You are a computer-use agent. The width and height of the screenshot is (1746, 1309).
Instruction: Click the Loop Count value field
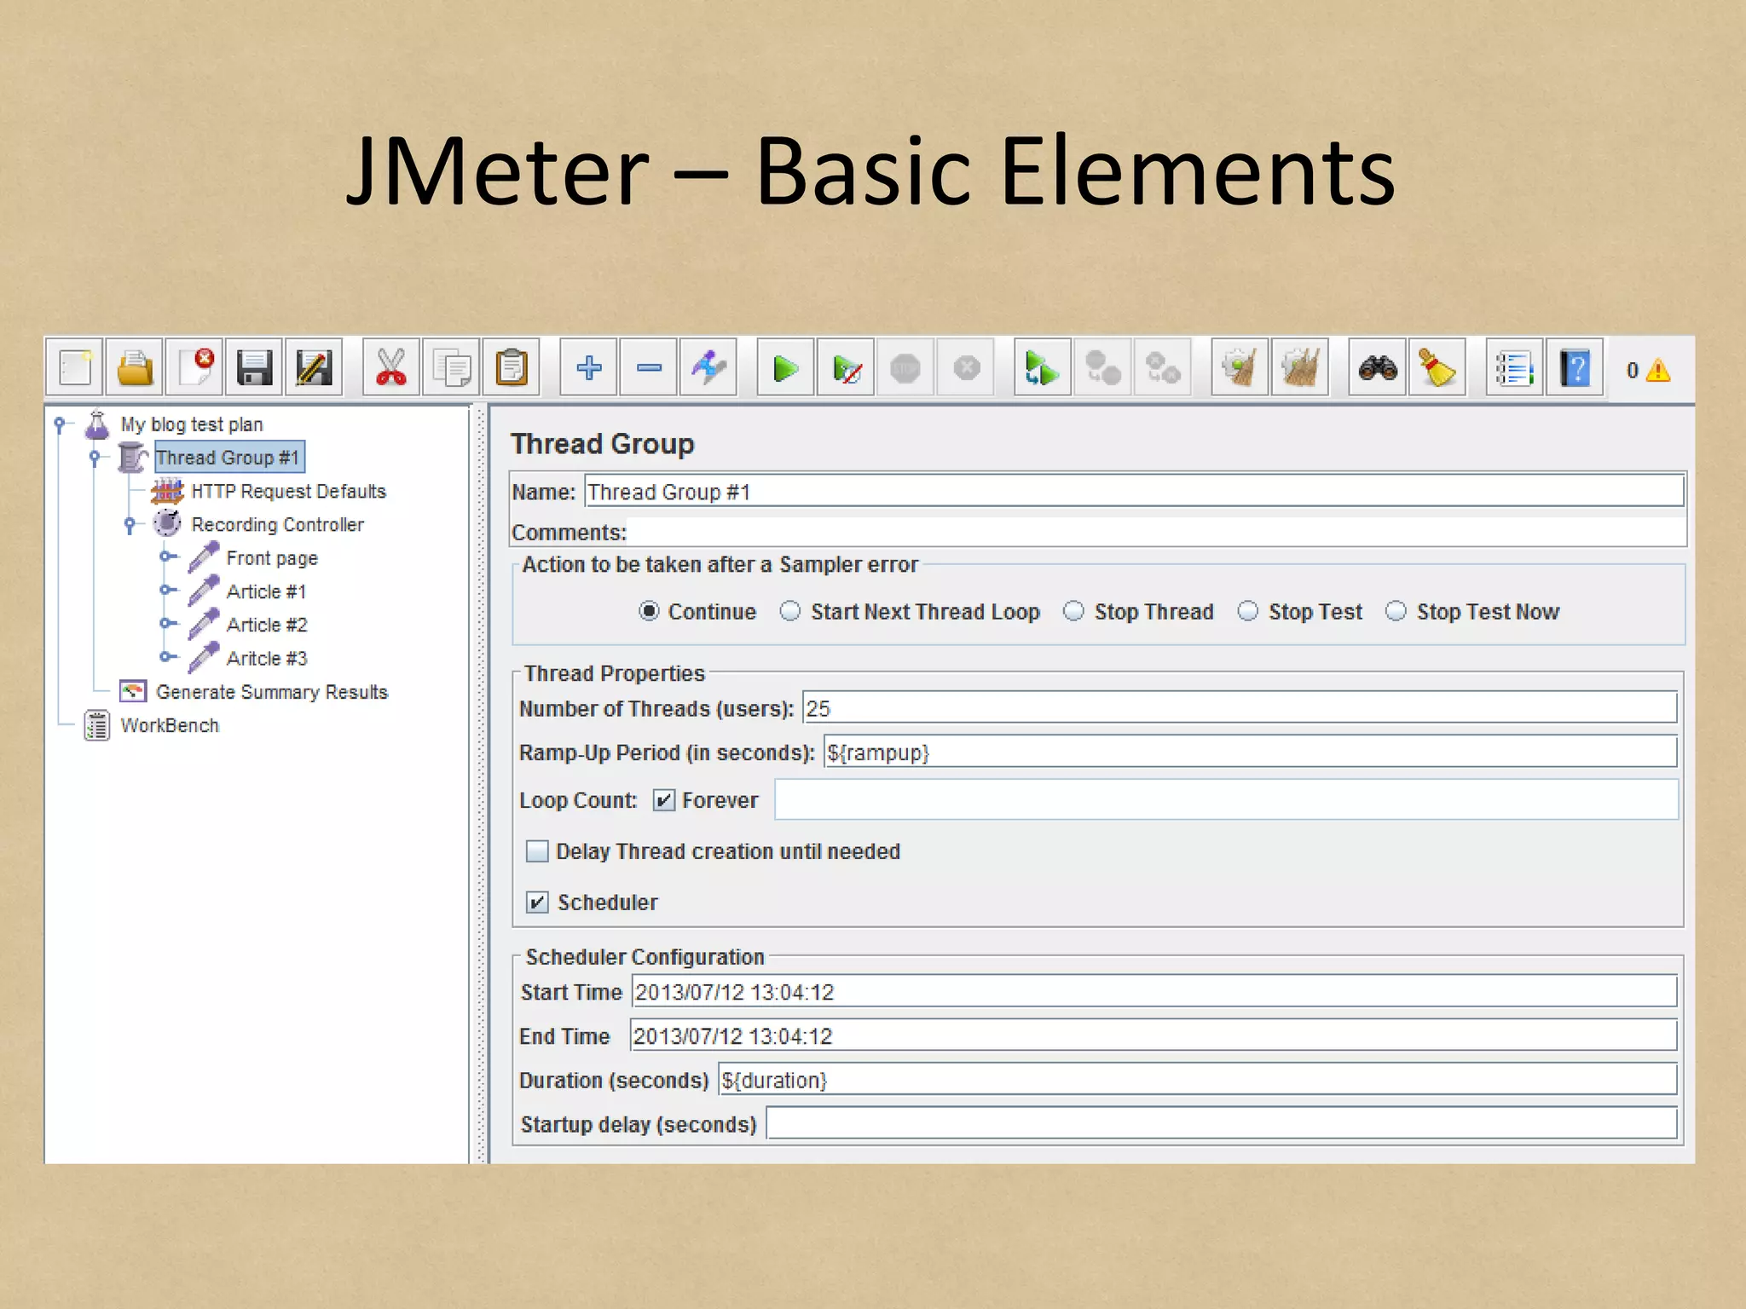tap(1226, 800)
